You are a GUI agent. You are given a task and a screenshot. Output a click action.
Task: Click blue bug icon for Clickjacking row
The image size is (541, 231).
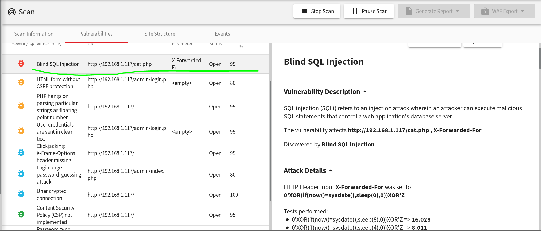click(x=21, y=152)
